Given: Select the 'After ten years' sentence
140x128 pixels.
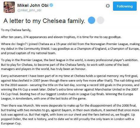Looking at the screenshot, I should tap(61, 37).
